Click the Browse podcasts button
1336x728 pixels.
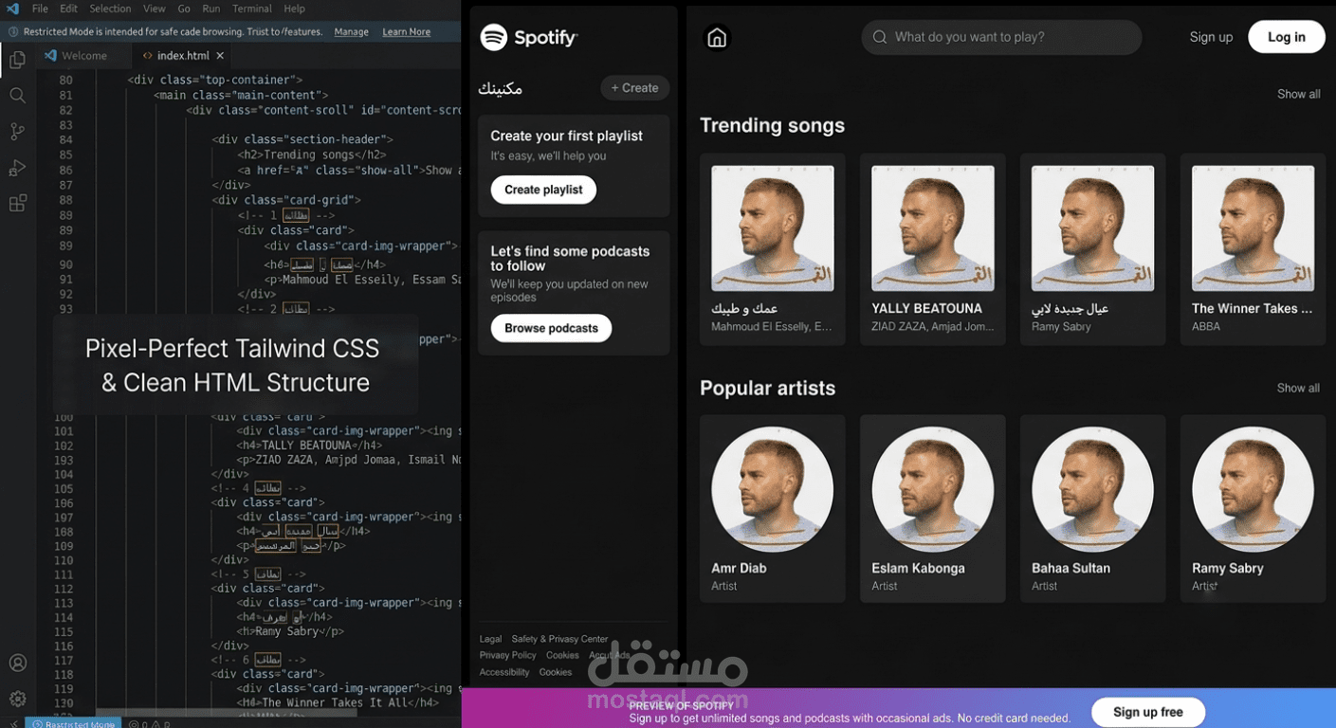(x=551, y=328)
